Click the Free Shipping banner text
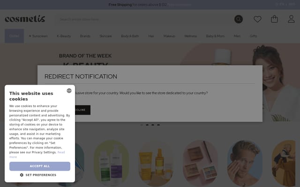This screenshot has width=300, height=187. [x=137, y=5]
